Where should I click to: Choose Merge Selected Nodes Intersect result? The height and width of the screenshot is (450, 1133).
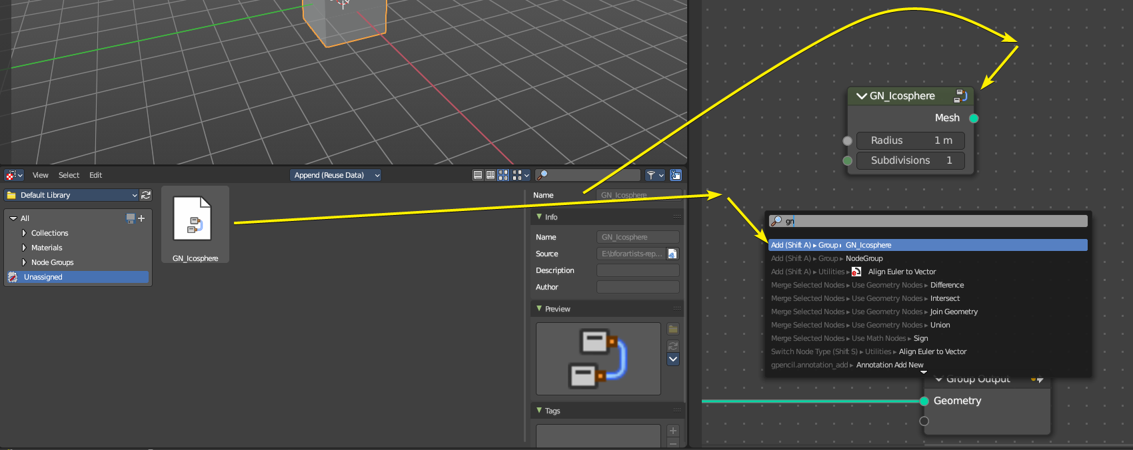[928, 298]
